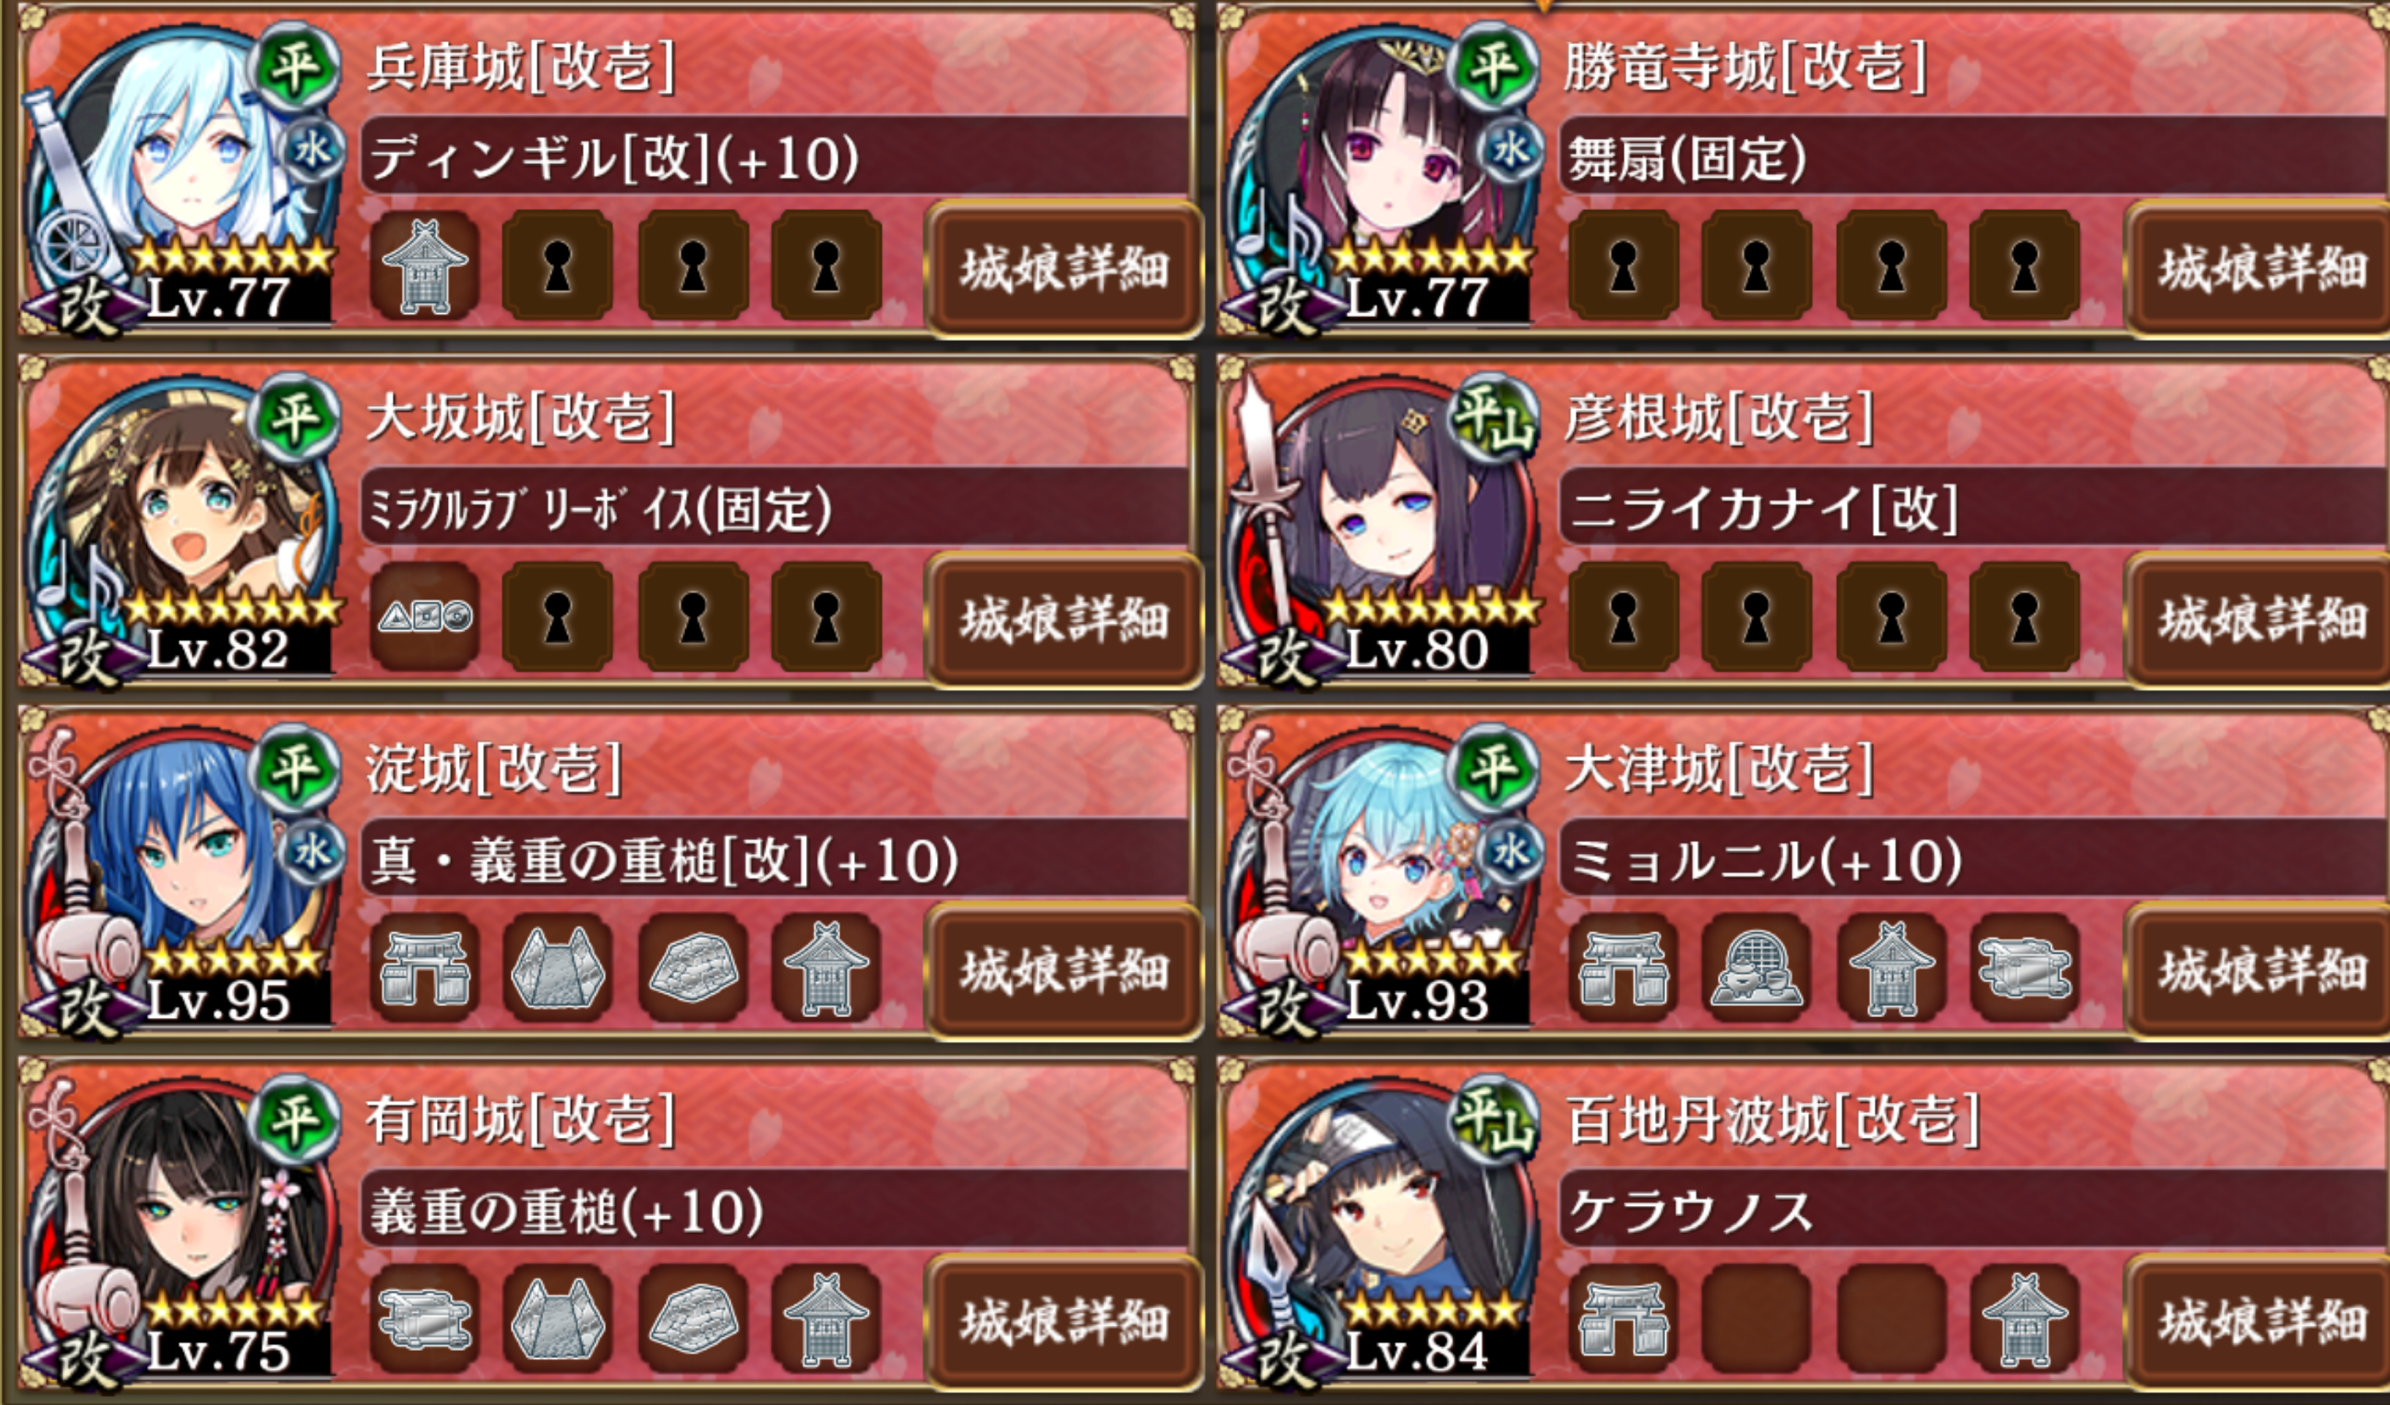Image resolution: width=2390 pixels, height=1405 pixels.
Task: Open 城娘詳細 for 淀城[改壱]
Action: point(1064,970)
